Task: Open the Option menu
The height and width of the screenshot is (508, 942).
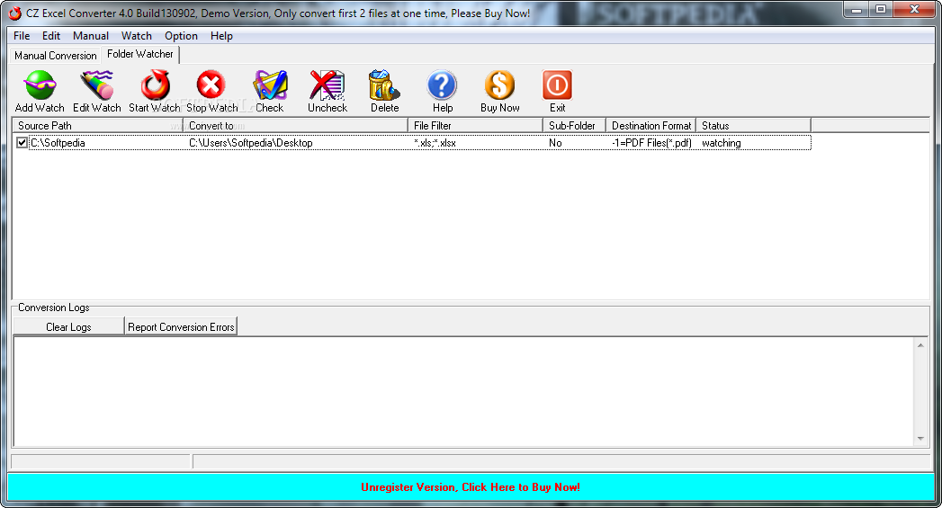Action: (x=181, y=36)
